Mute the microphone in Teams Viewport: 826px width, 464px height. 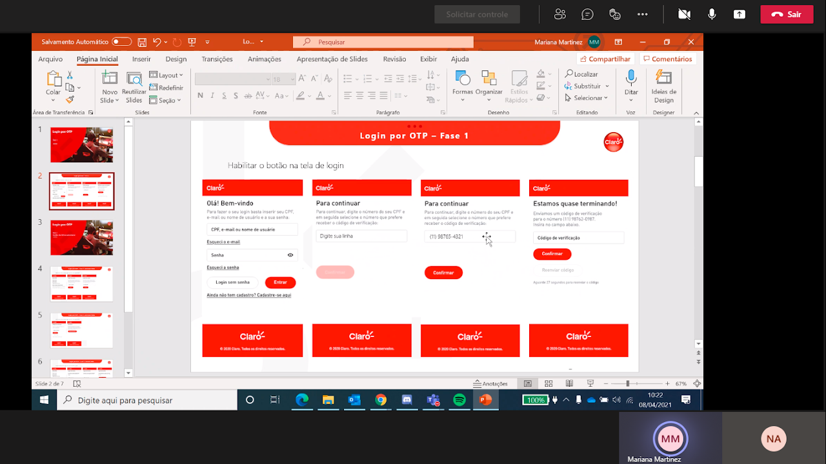point(712,14)
